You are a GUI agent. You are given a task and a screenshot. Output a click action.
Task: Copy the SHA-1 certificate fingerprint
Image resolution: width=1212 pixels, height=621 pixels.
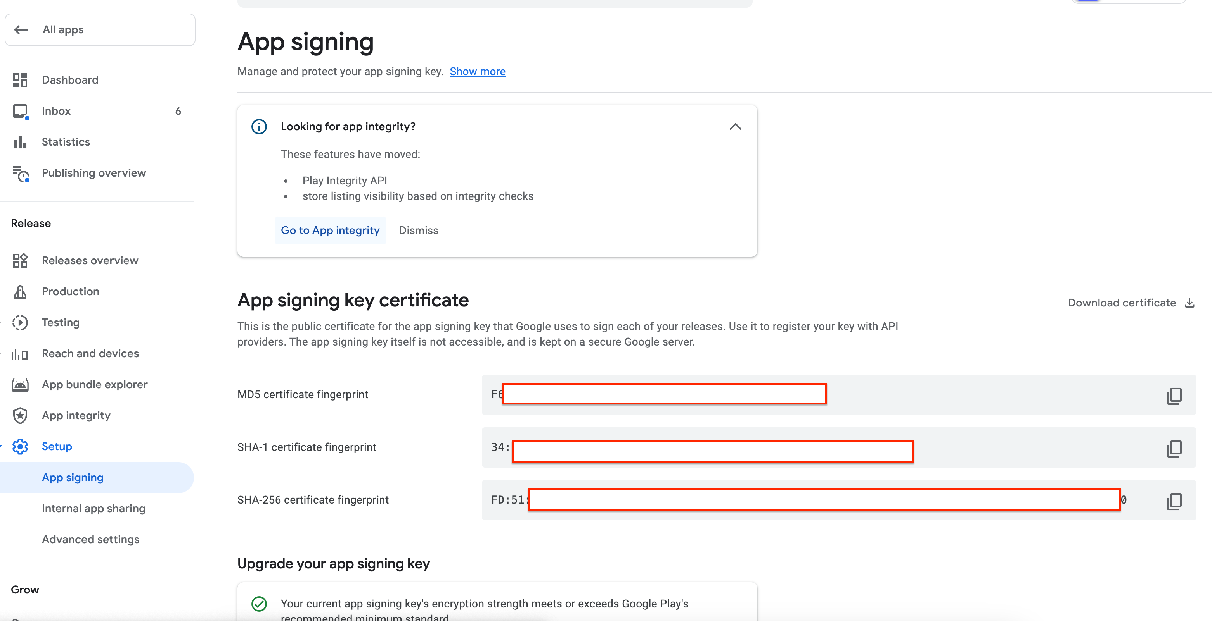[1174, 448]
